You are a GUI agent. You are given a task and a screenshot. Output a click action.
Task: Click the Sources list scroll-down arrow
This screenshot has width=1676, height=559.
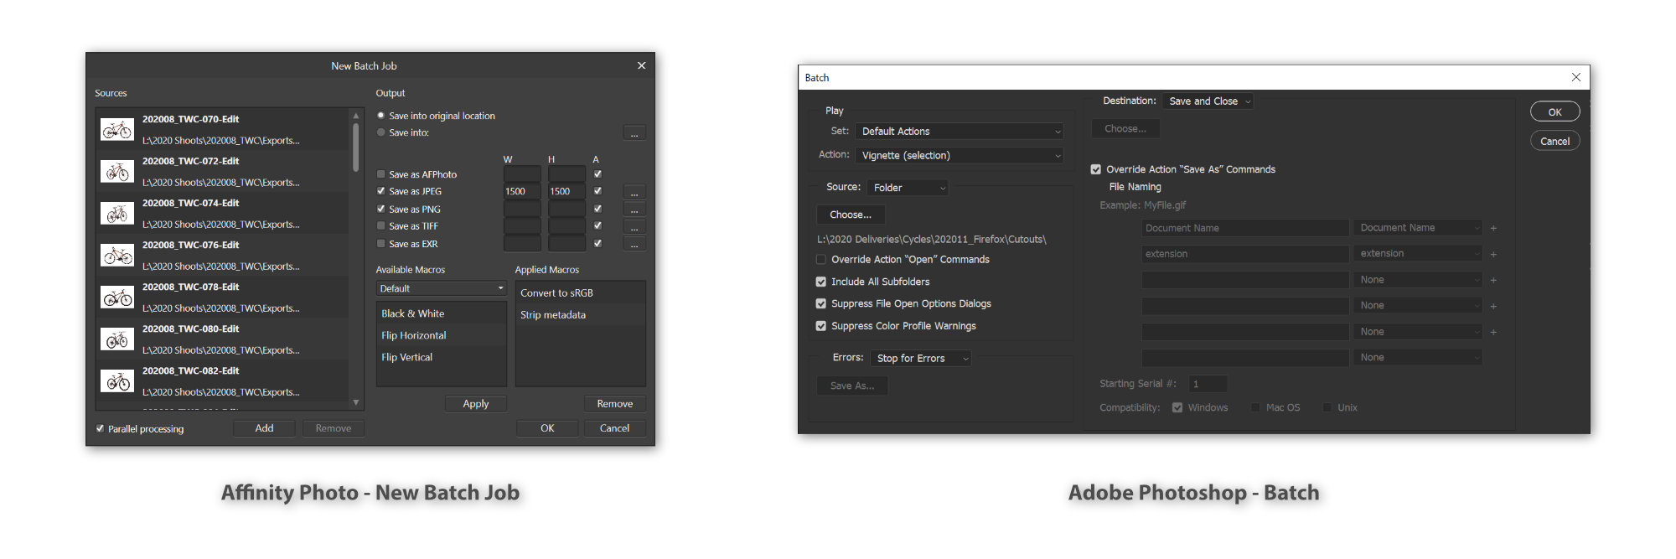(x=356, y=402)
